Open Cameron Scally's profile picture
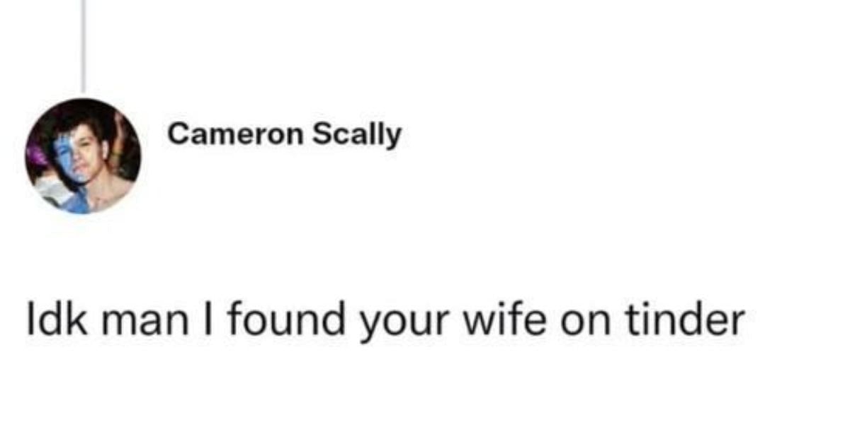Image resolution: width=850 pixels, height=444 pixels. [x=83, y=156]
